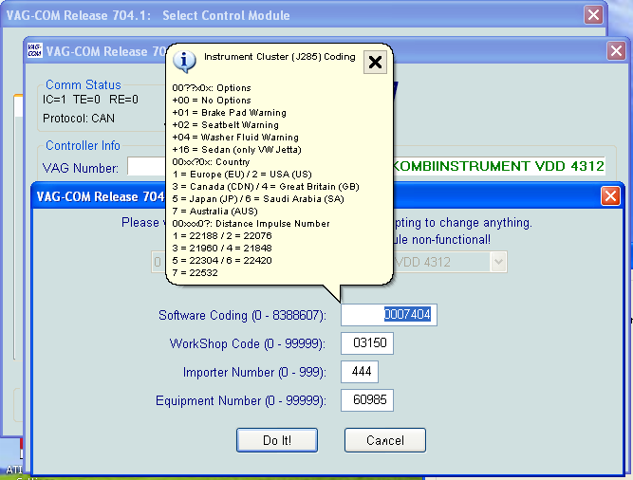
Task: Close the second VAG-COM controller window
Action: coord(616,51)
